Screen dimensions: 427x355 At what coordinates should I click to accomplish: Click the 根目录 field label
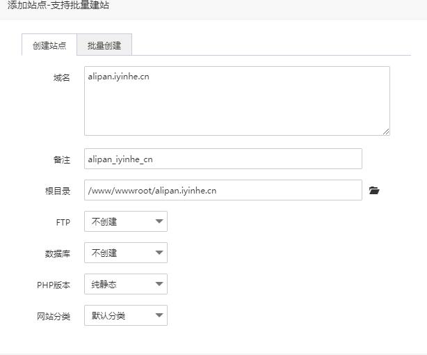click(58, 191)
